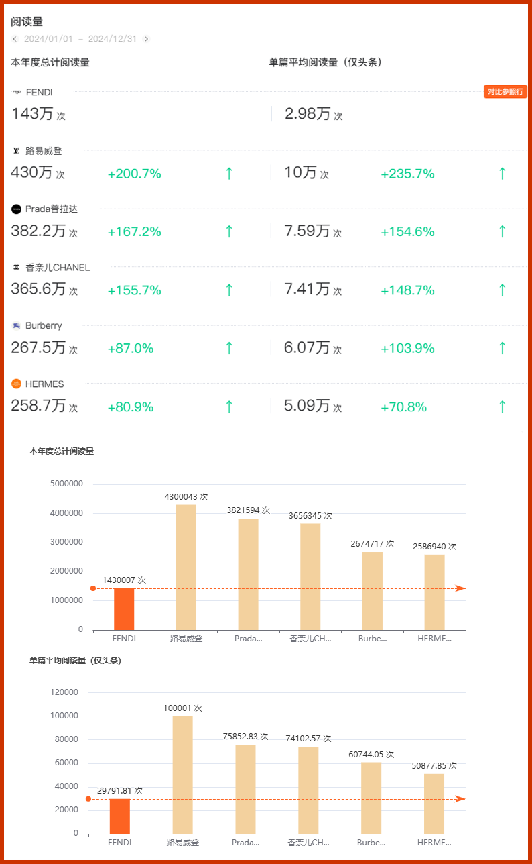
Task: Click up arrow beside +200.7% for 路易威登
Action: [229, 174]
